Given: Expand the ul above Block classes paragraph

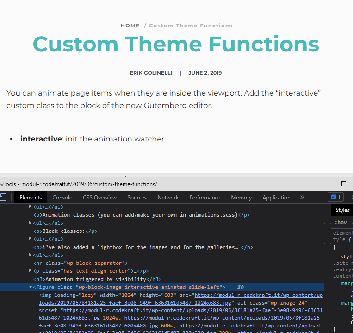Looking at the screenshot, I should pyautogui.click(x=30, y=223).
